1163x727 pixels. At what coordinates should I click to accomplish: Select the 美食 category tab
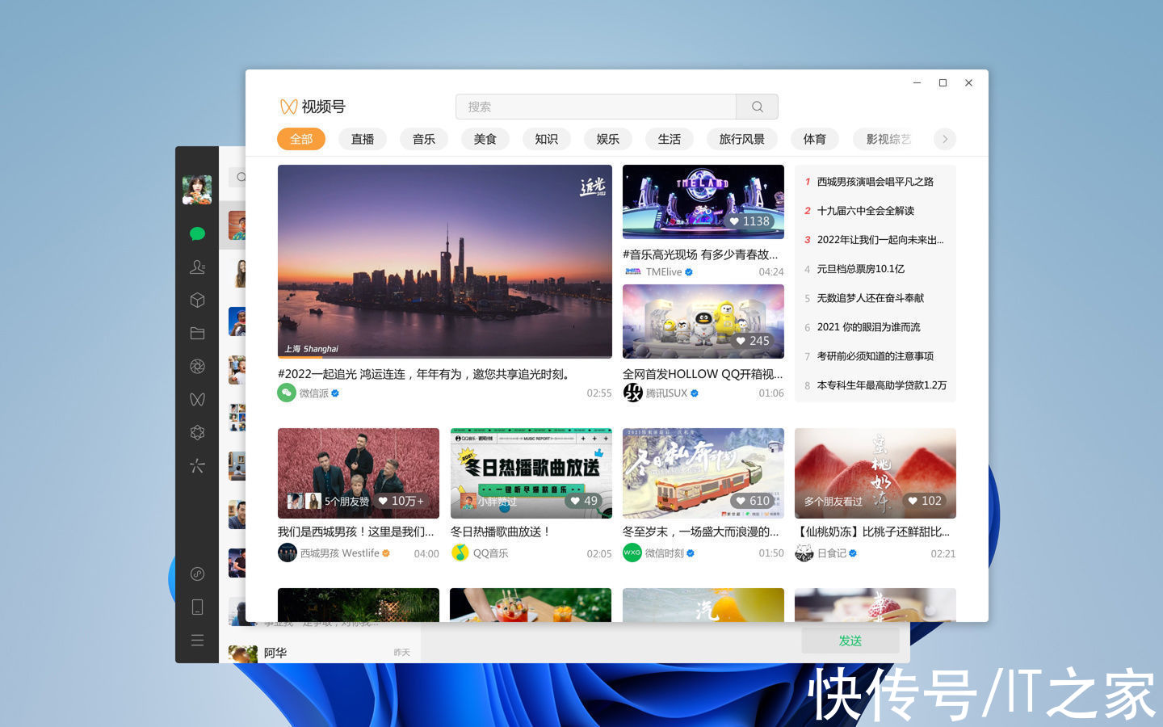[x=485, y=139]
